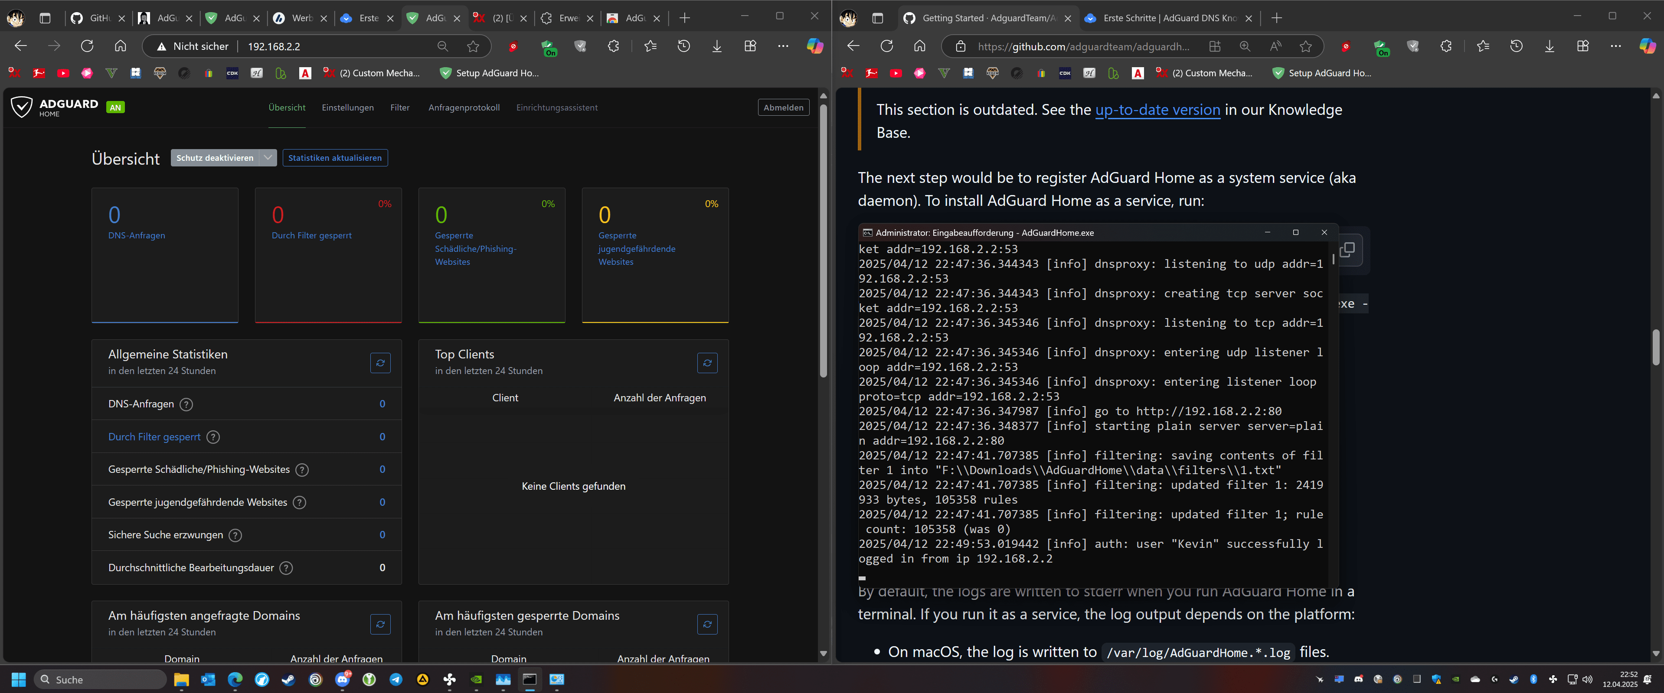Click the AdGuard Home logo

coord(55,107)
